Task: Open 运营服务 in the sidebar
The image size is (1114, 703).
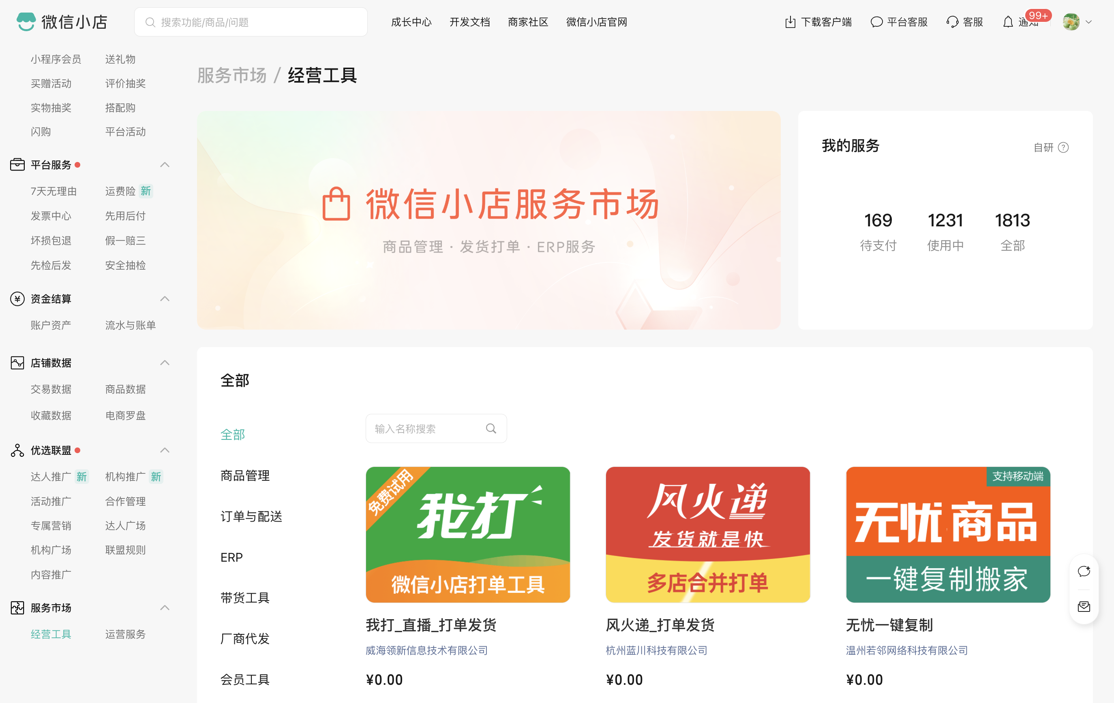Action: [x=125, y=634]
